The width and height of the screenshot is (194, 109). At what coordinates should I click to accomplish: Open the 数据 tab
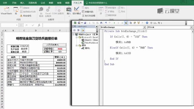tap(51, 3)
